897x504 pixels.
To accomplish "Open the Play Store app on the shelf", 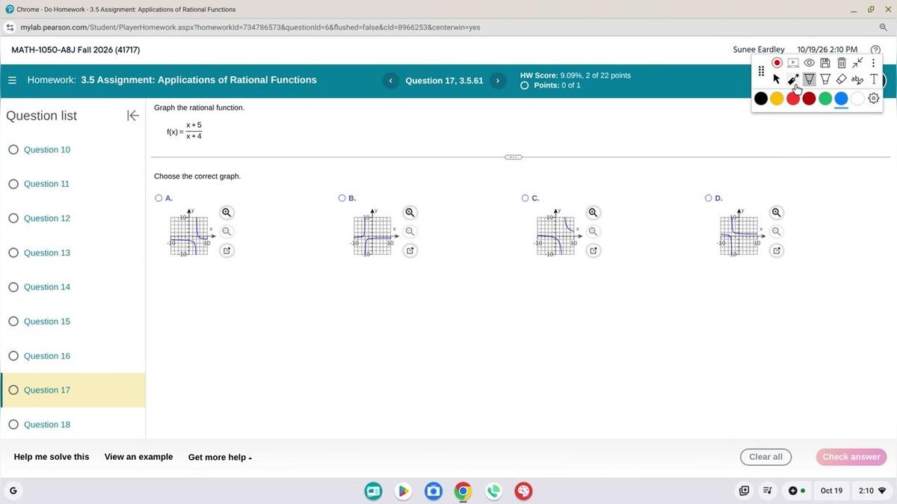I will (x=403, y=491).
